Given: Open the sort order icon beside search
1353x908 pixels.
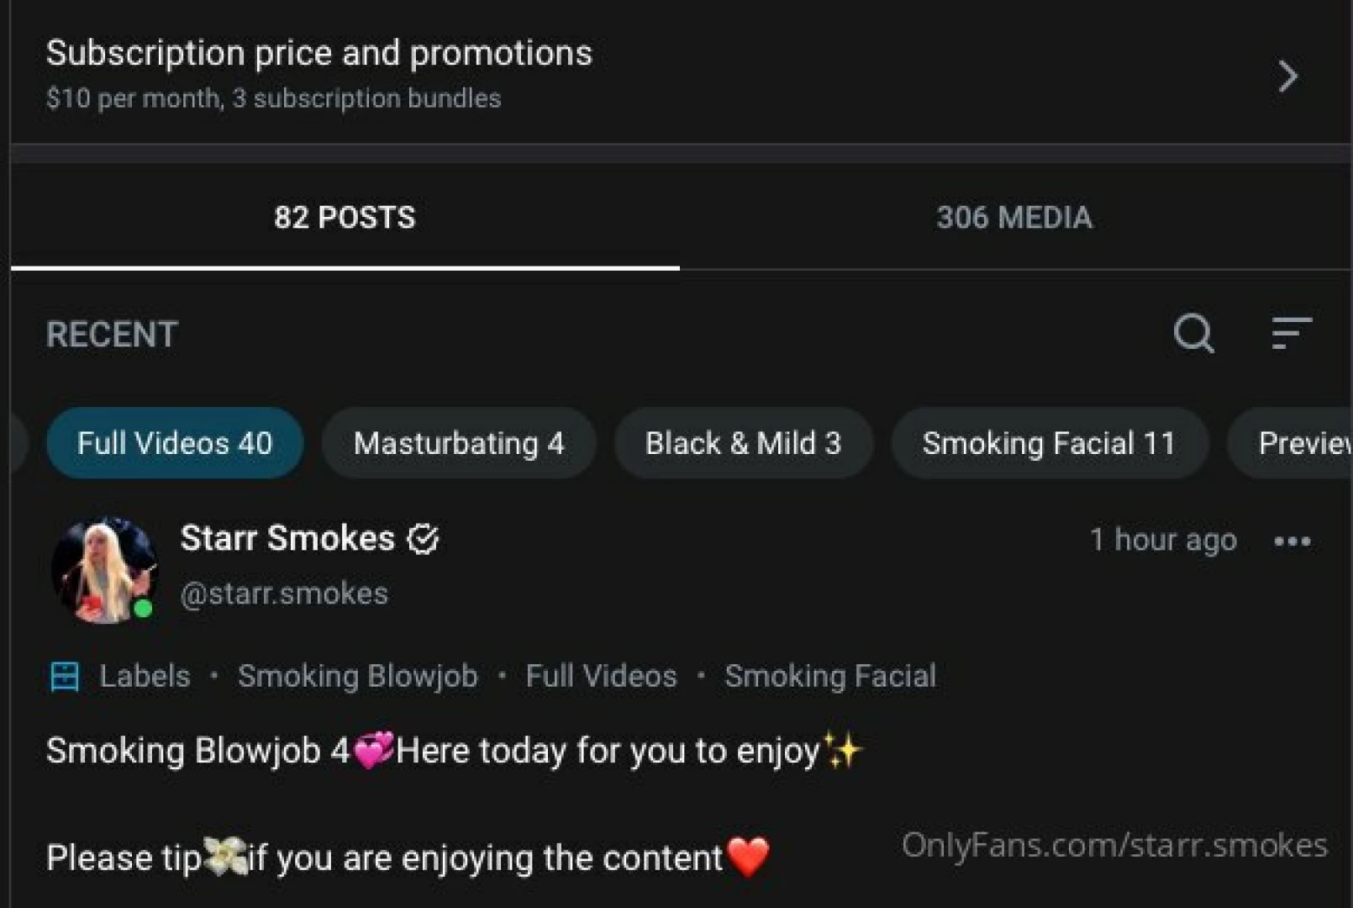Looking at the screenshot, I should 1291,334.
